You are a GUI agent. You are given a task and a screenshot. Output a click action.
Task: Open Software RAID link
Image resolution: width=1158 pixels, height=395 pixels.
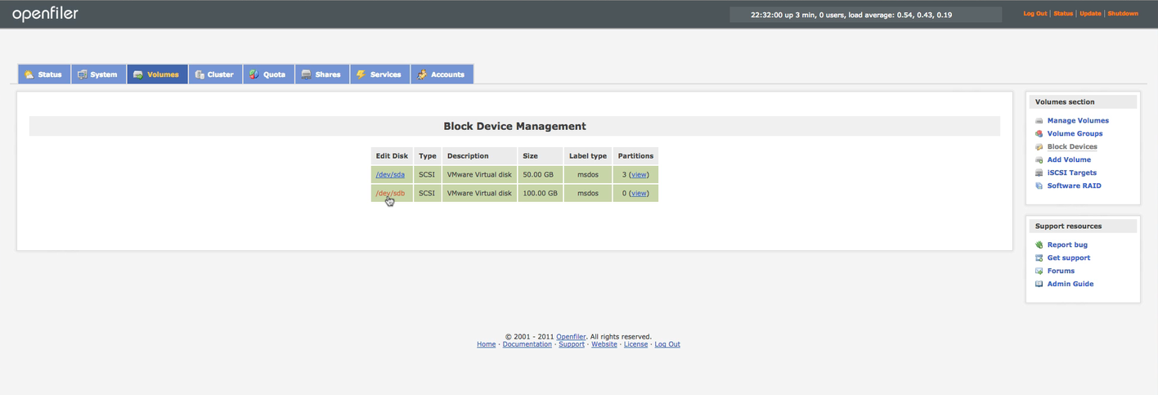[1074, 186]
